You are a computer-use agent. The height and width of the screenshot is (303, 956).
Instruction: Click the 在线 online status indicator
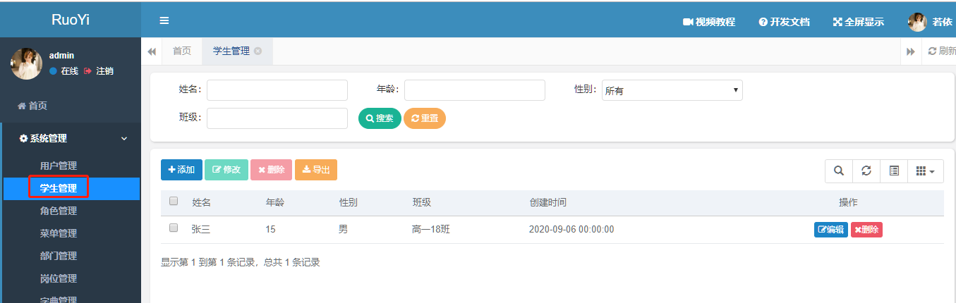(x=64, y=71)
